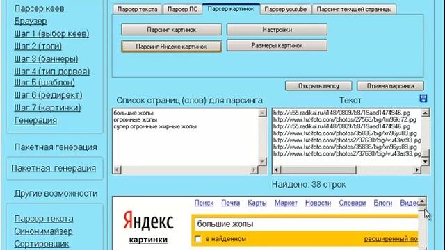Go to Шаг 3 (баннеры)

pos(46,58)
